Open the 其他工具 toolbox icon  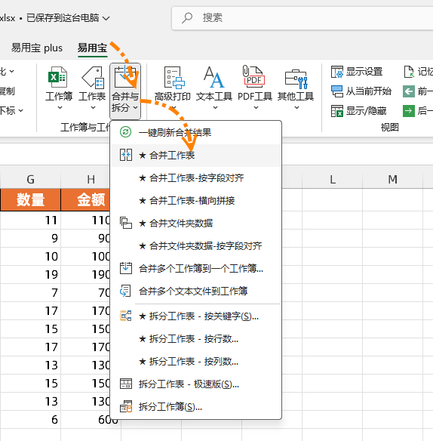pos(296,79)
